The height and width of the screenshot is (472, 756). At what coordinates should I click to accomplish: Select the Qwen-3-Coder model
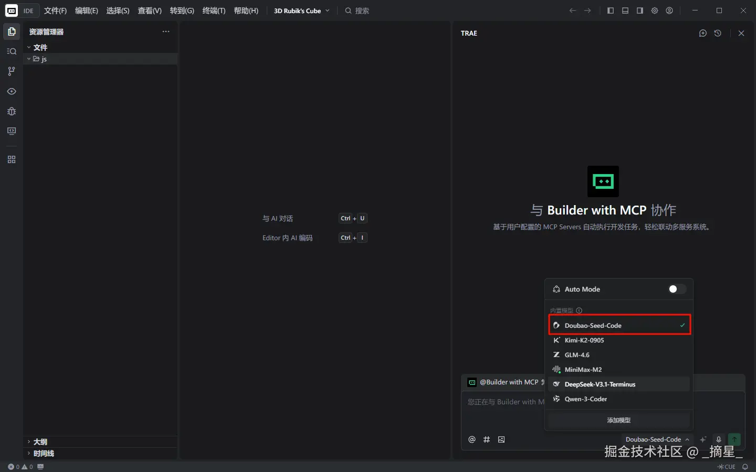click(x=619, y=399)
